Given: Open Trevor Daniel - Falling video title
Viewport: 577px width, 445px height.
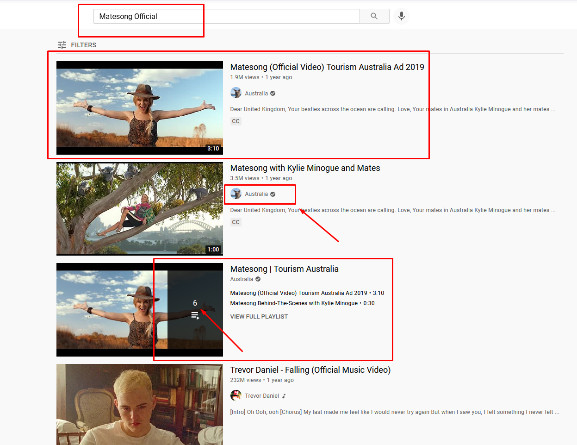Looking at the screenshot, I should coord(310,370).
